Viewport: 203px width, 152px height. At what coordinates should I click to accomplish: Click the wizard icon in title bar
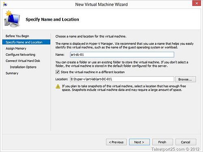point(5,4)
